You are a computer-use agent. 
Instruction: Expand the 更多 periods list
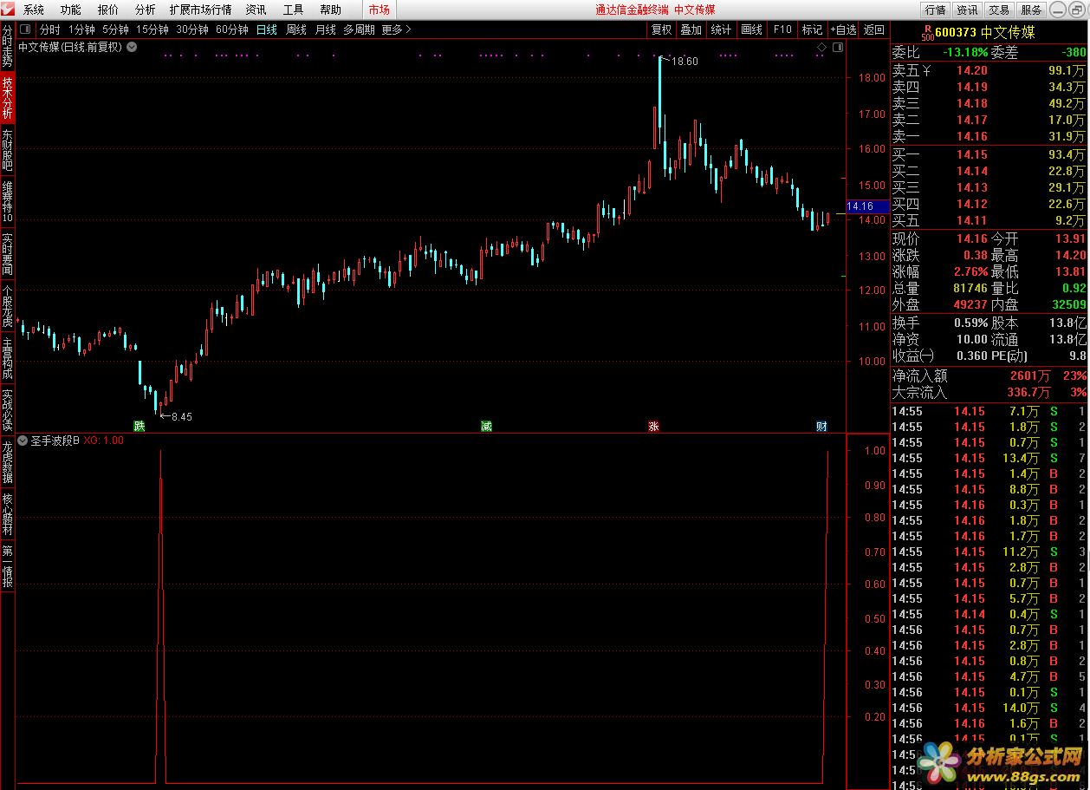[396, 29]
